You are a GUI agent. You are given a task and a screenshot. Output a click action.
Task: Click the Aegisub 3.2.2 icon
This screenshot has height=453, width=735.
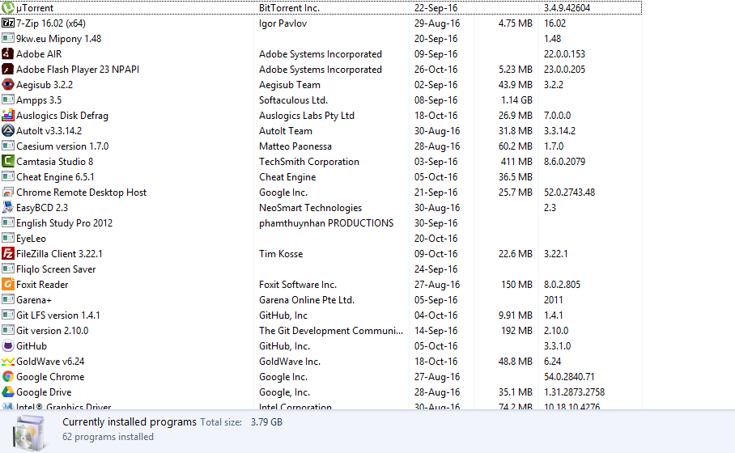point(8,85)
